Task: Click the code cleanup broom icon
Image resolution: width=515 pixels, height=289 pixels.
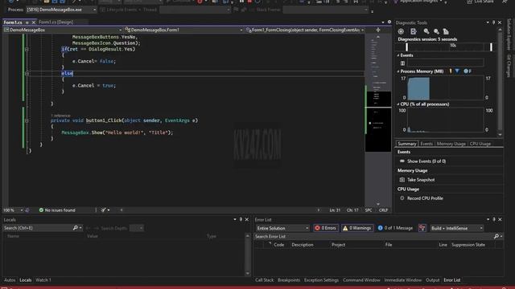Action: click(x=104, y=210)
